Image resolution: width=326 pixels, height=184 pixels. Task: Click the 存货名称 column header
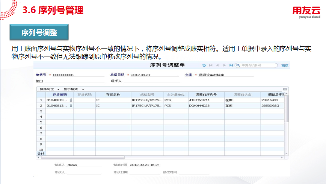pos(113,94)
